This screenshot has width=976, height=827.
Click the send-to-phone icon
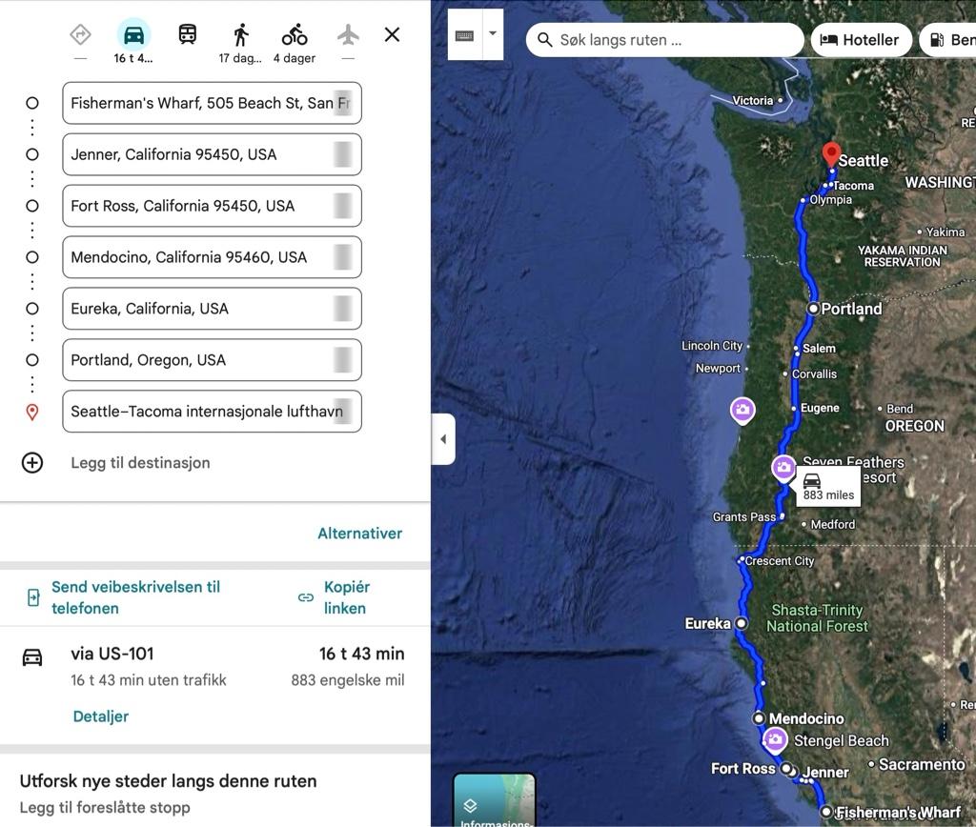click(33, 597)
